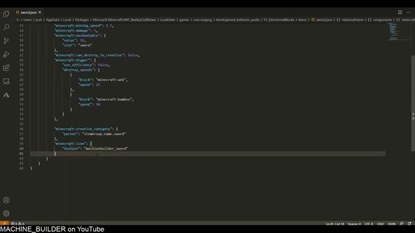415x233 pixels.
Task: Click the com.mojang breadcrumb segment
Action: [202, 20]
